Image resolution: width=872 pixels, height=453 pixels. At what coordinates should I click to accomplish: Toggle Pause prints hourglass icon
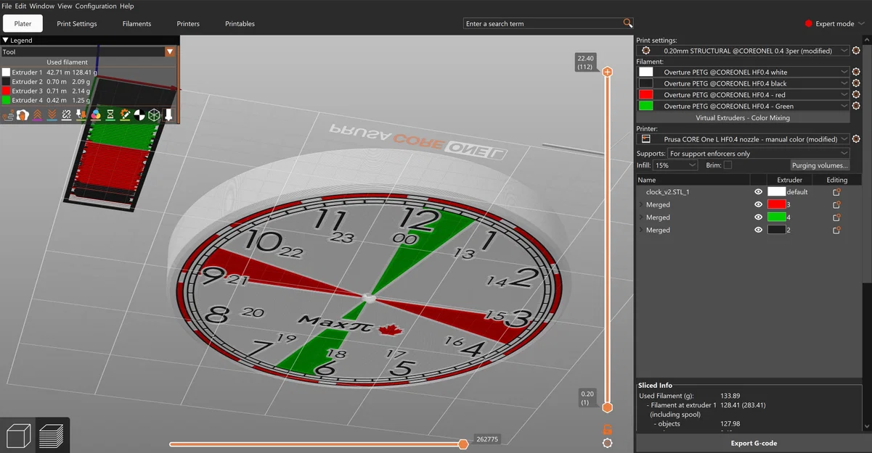click(110, 115)
